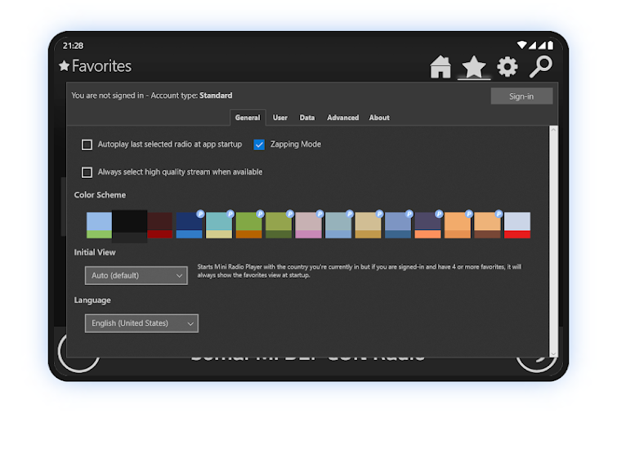Click the premium badge on the navy swatch
617x449 pixels.
click(200, 214)
